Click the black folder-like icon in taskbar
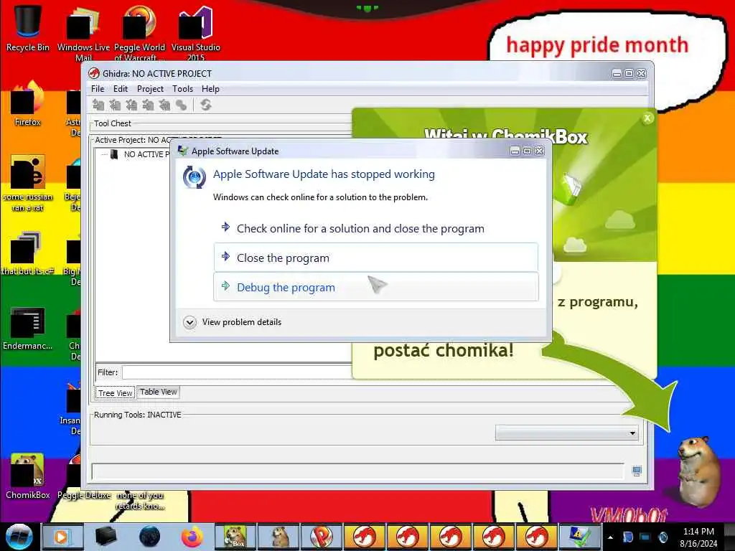This screenshot has height=551, width=735. (x=106, y=537)
